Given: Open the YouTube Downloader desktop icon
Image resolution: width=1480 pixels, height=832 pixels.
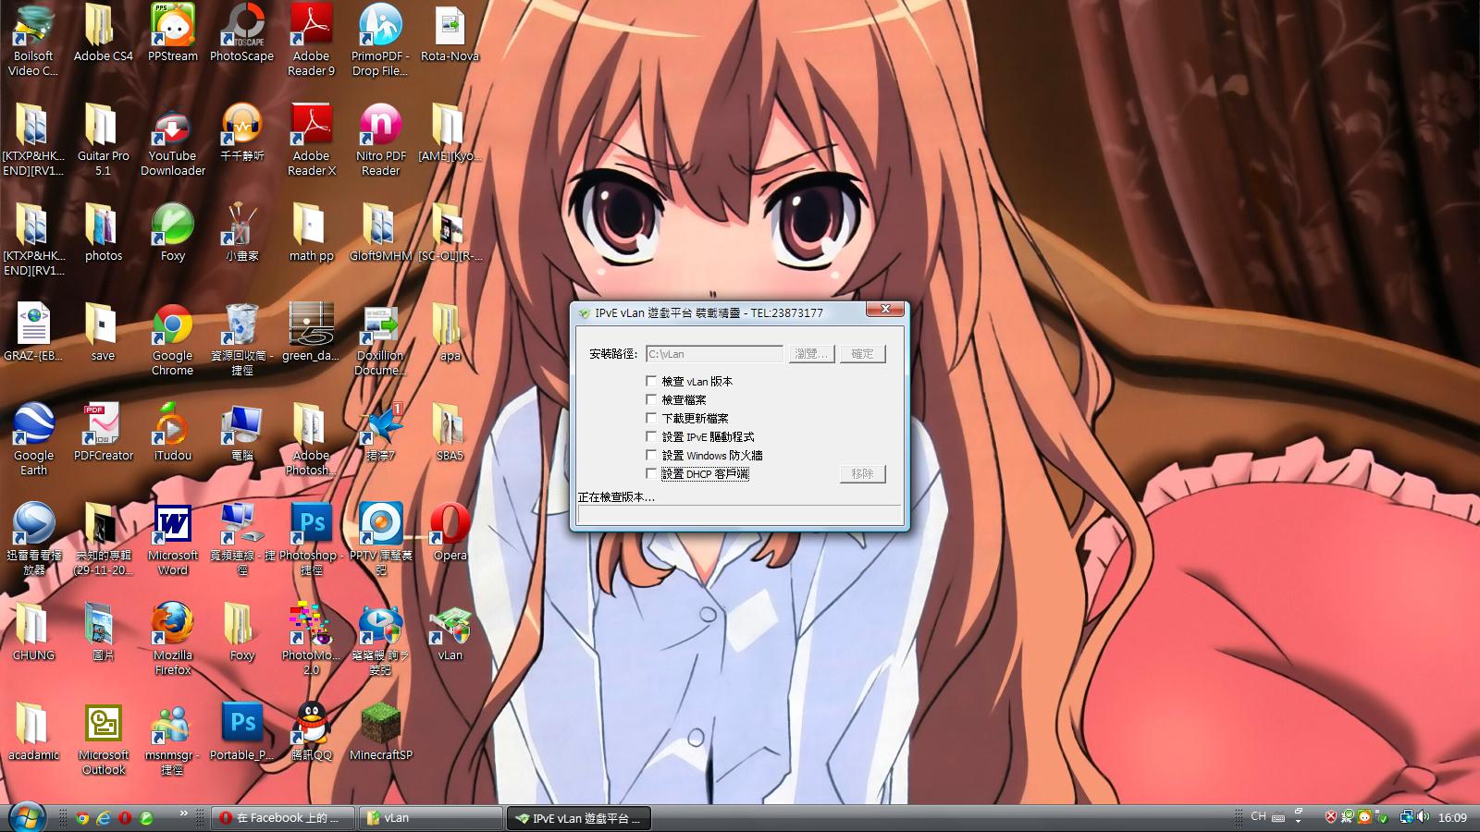Looking at the screenshot, I should 172,130.
